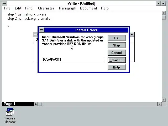168x126 pixels.
Task: Click OK in the Install Driver dialog
Action: click(x=117, y=38)
